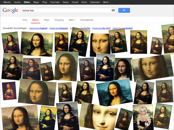Open Maps in the top black bar
The width and height of the screenshot is (174, 130).
pyautogui.click(x=36, y=2)
